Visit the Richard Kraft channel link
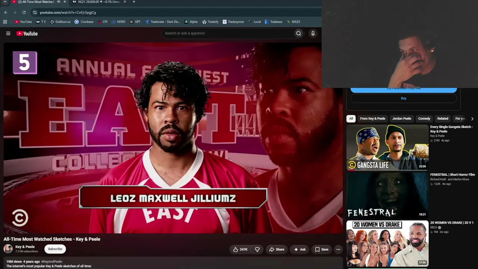Viewport: 478px width, 269px height. [438, 179]
